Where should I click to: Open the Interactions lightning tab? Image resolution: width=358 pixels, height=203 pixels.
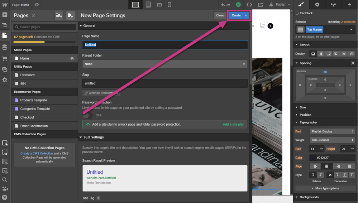pos(349,5)
